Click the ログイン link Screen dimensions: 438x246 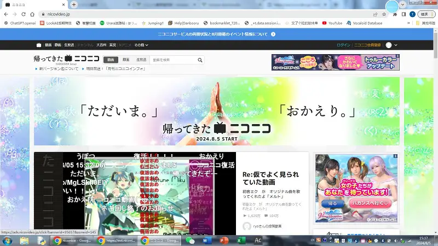coord(343,45)
